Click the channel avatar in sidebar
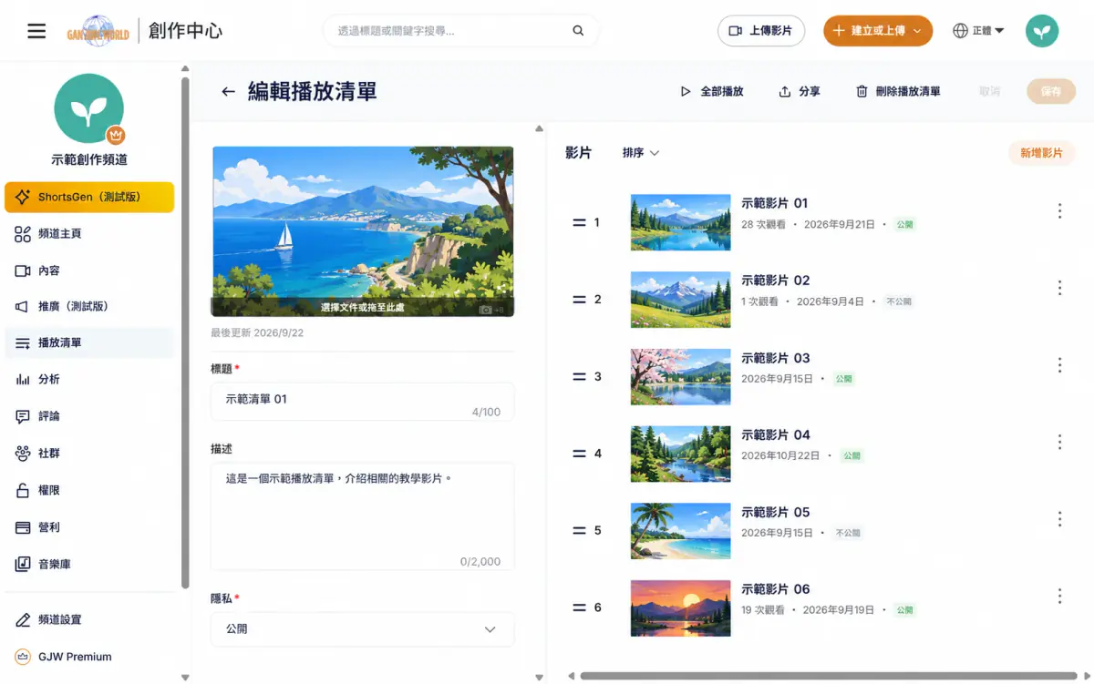This screenshot has width=1094, height=684. coord(88,108)
